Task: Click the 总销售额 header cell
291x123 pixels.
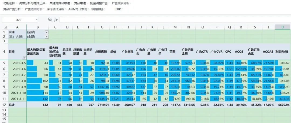Action: point(102,52)
